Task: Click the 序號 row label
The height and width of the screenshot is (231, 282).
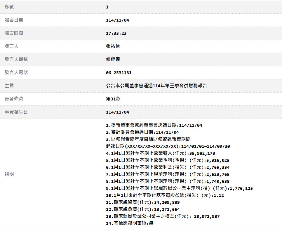Action: tap(9, 7)
